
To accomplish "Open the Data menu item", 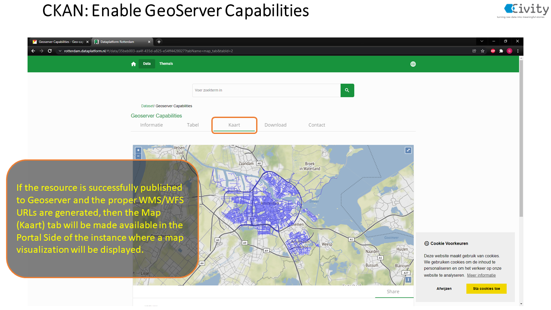I will [x=147, y=64].
